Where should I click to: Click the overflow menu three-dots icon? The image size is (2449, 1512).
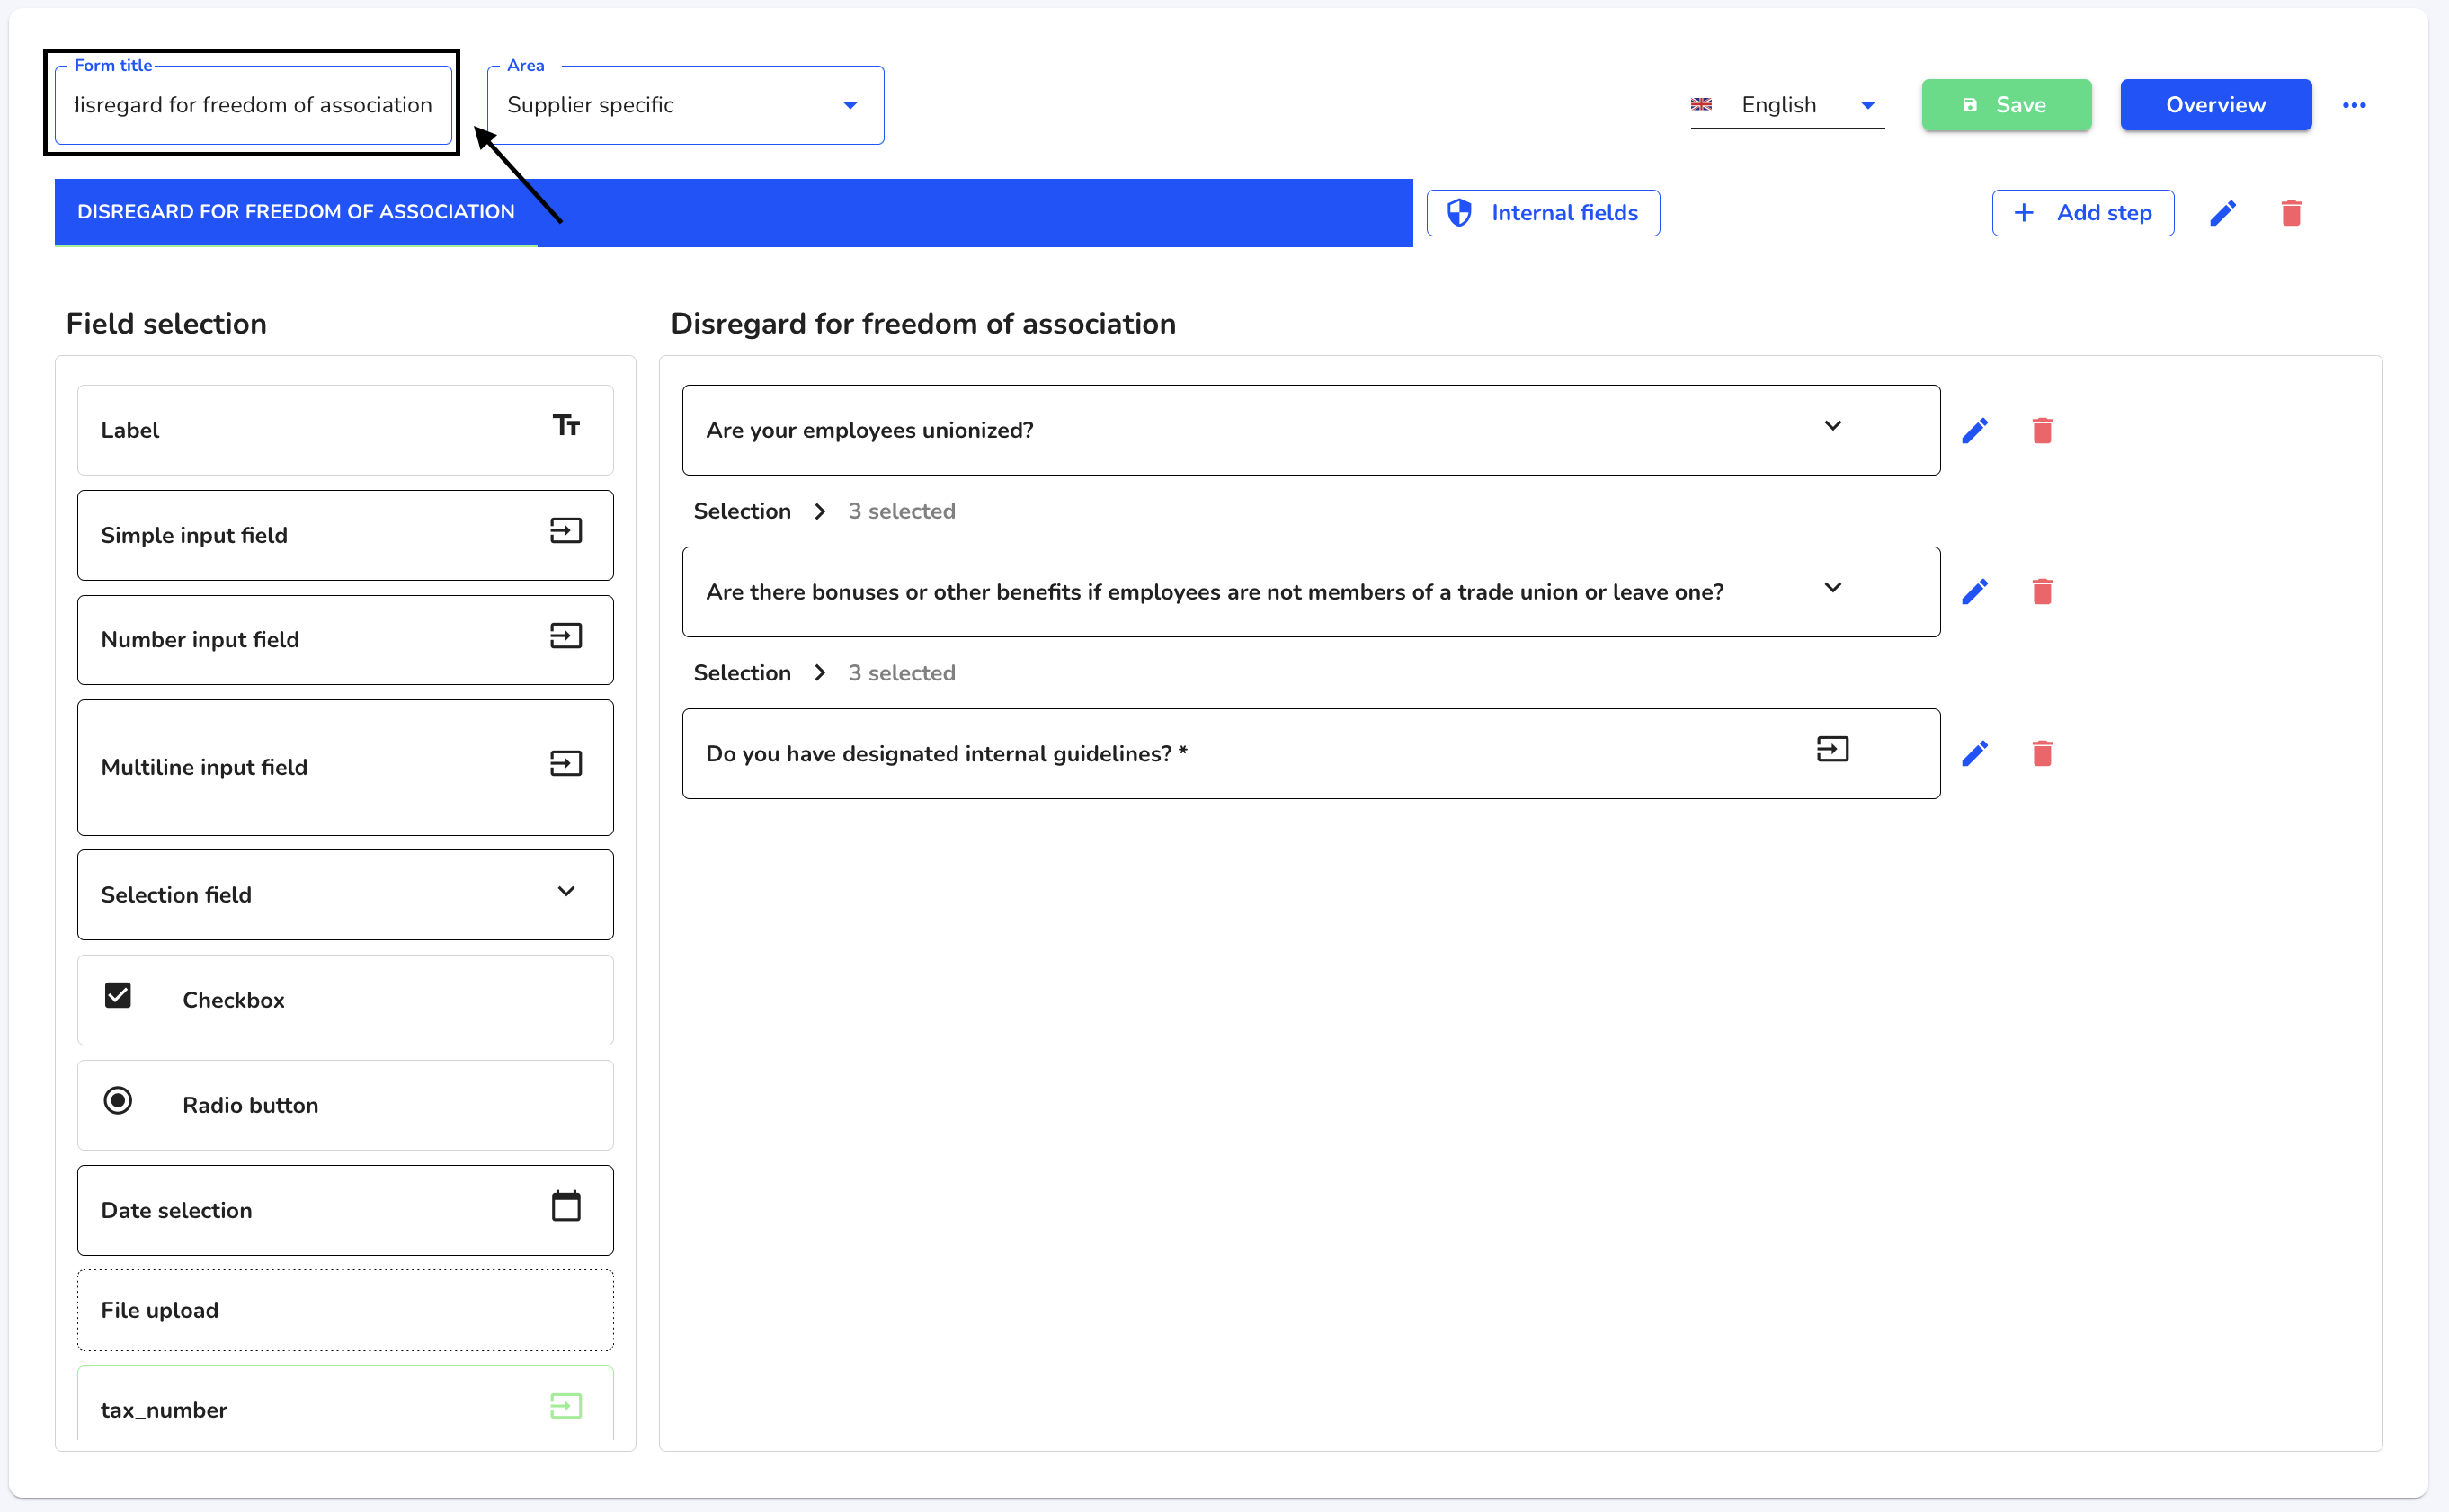(2355, 105)
